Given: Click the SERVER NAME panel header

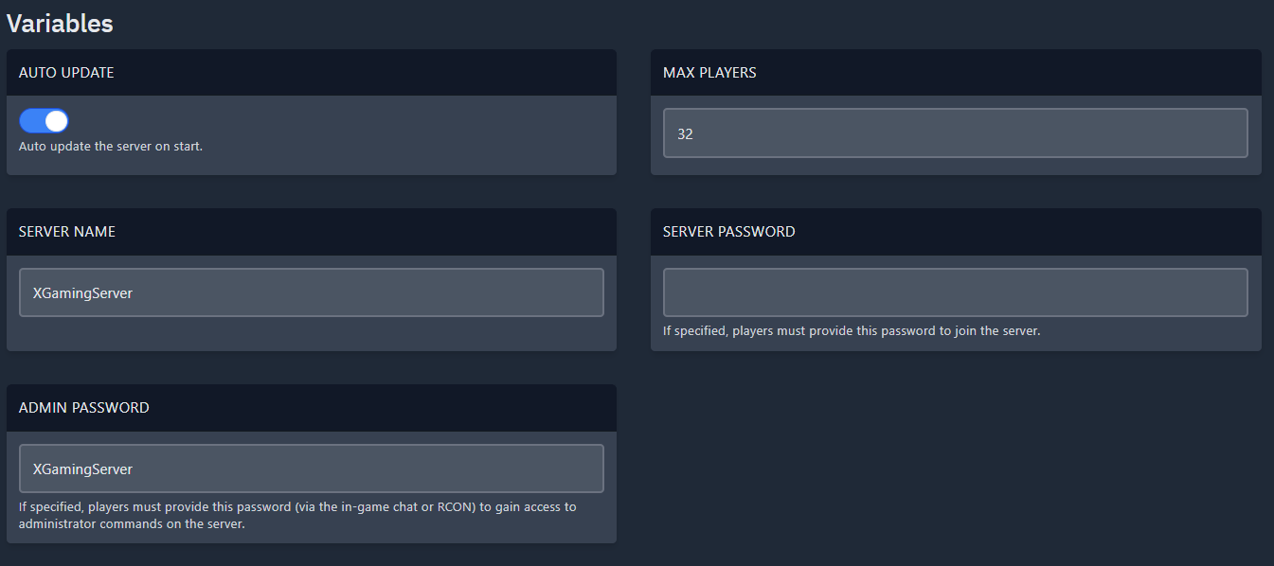Looking at the screenshot, I should (x=67, y=231).
